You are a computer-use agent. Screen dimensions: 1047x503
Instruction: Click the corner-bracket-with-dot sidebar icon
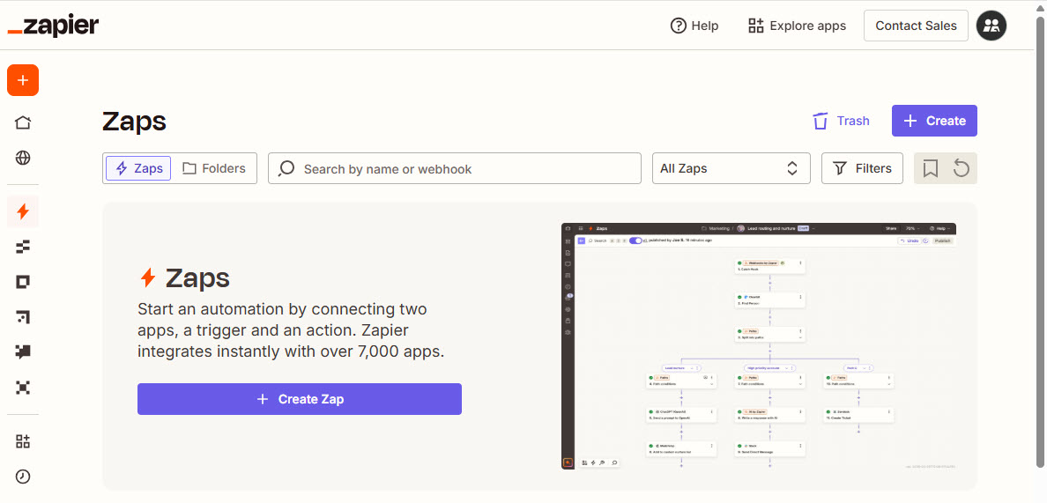point(23,317)
